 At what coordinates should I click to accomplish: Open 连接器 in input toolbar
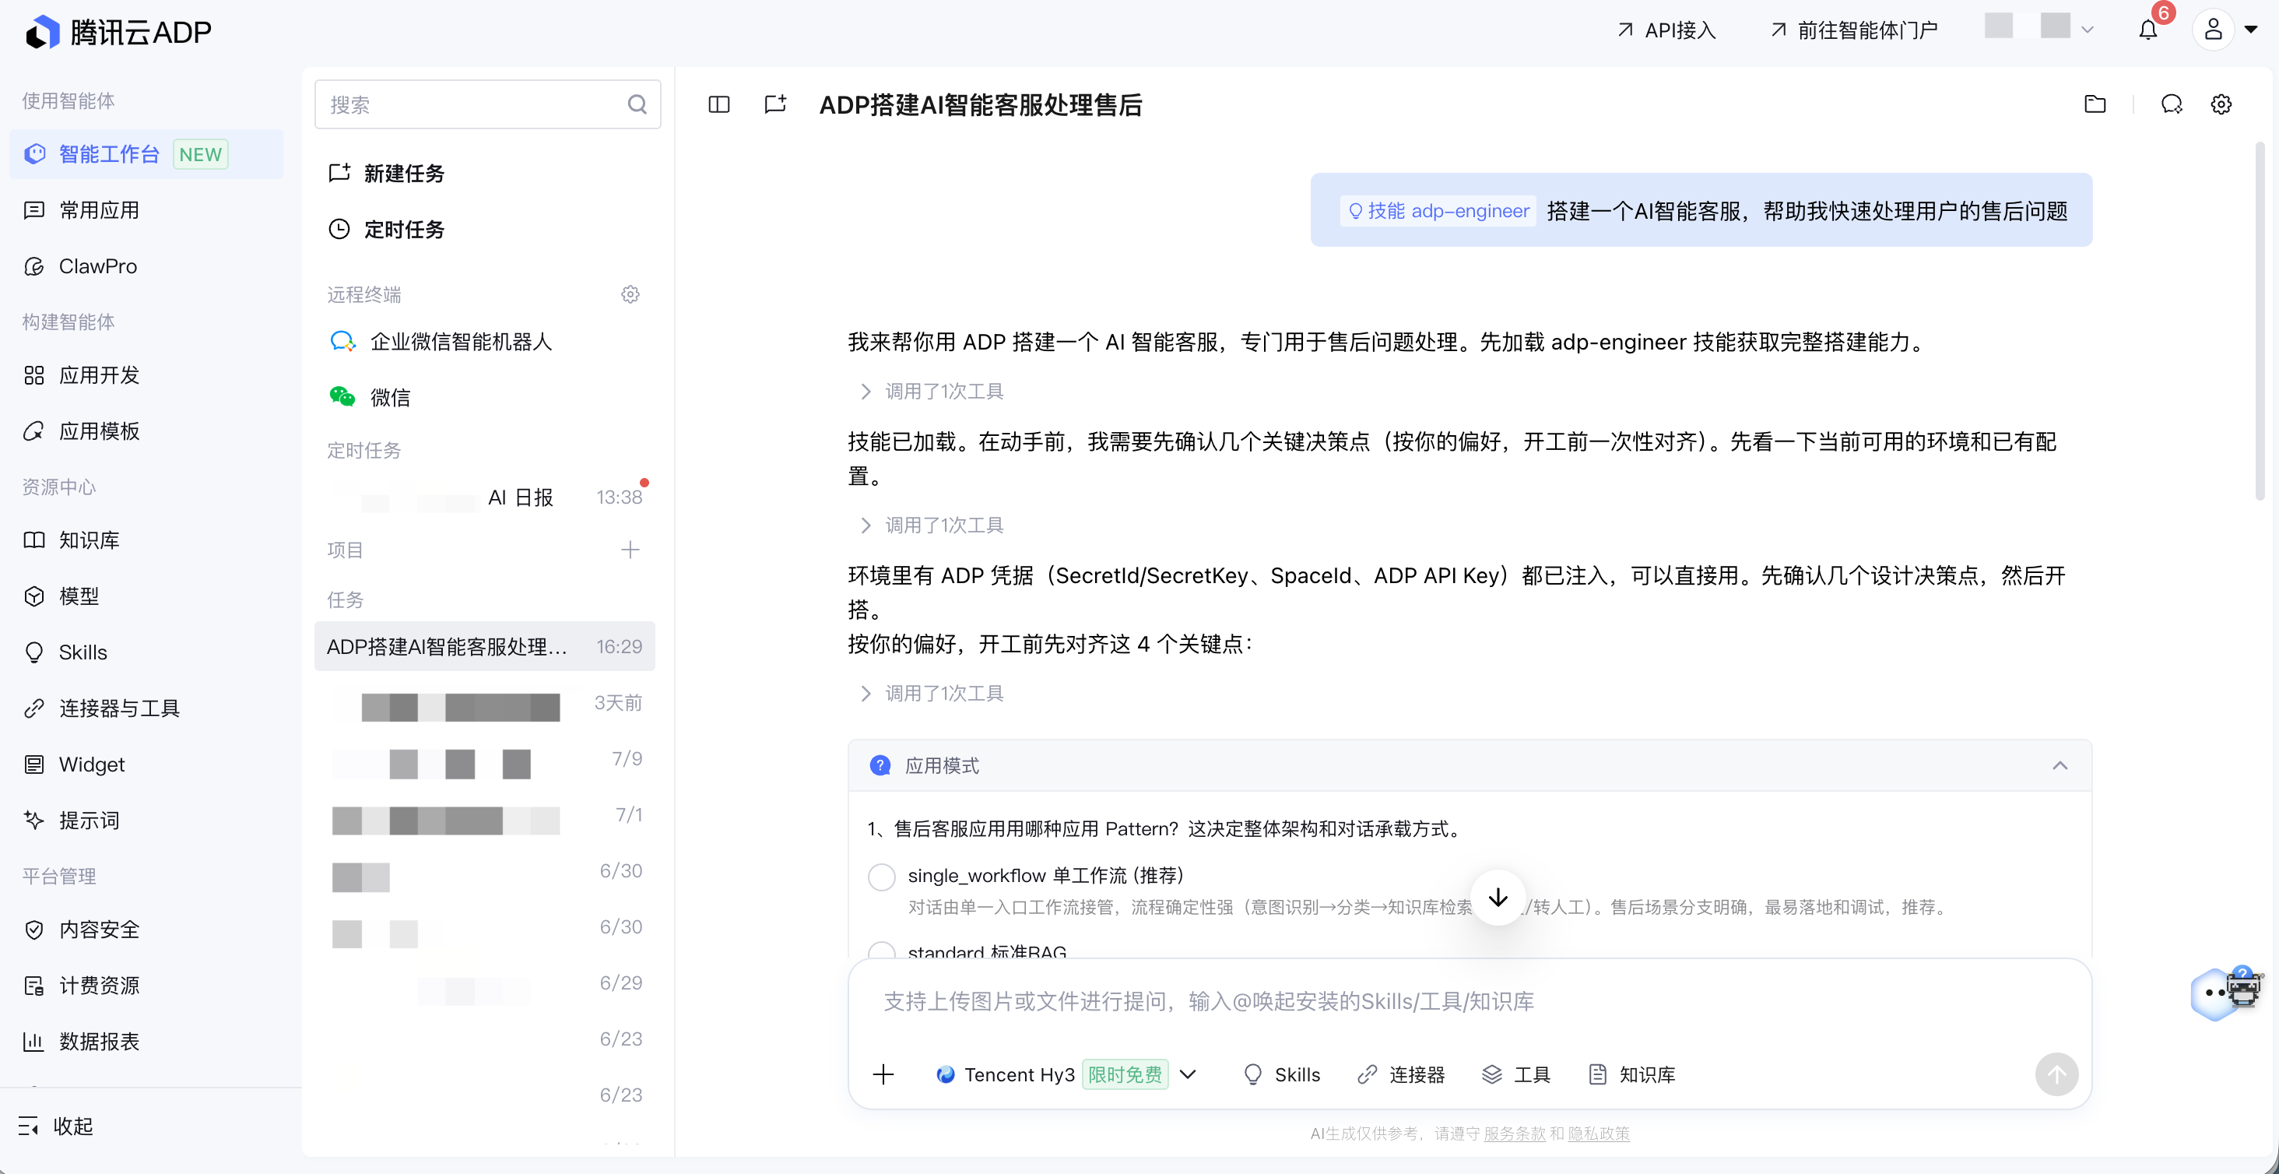click(x=1401, y=1074)
